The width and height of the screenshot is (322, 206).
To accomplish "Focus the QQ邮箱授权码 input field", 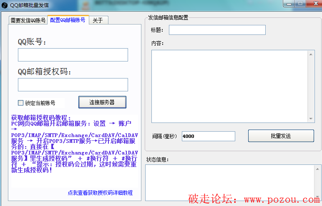I will pyautogui.click(x=73, y=85).
